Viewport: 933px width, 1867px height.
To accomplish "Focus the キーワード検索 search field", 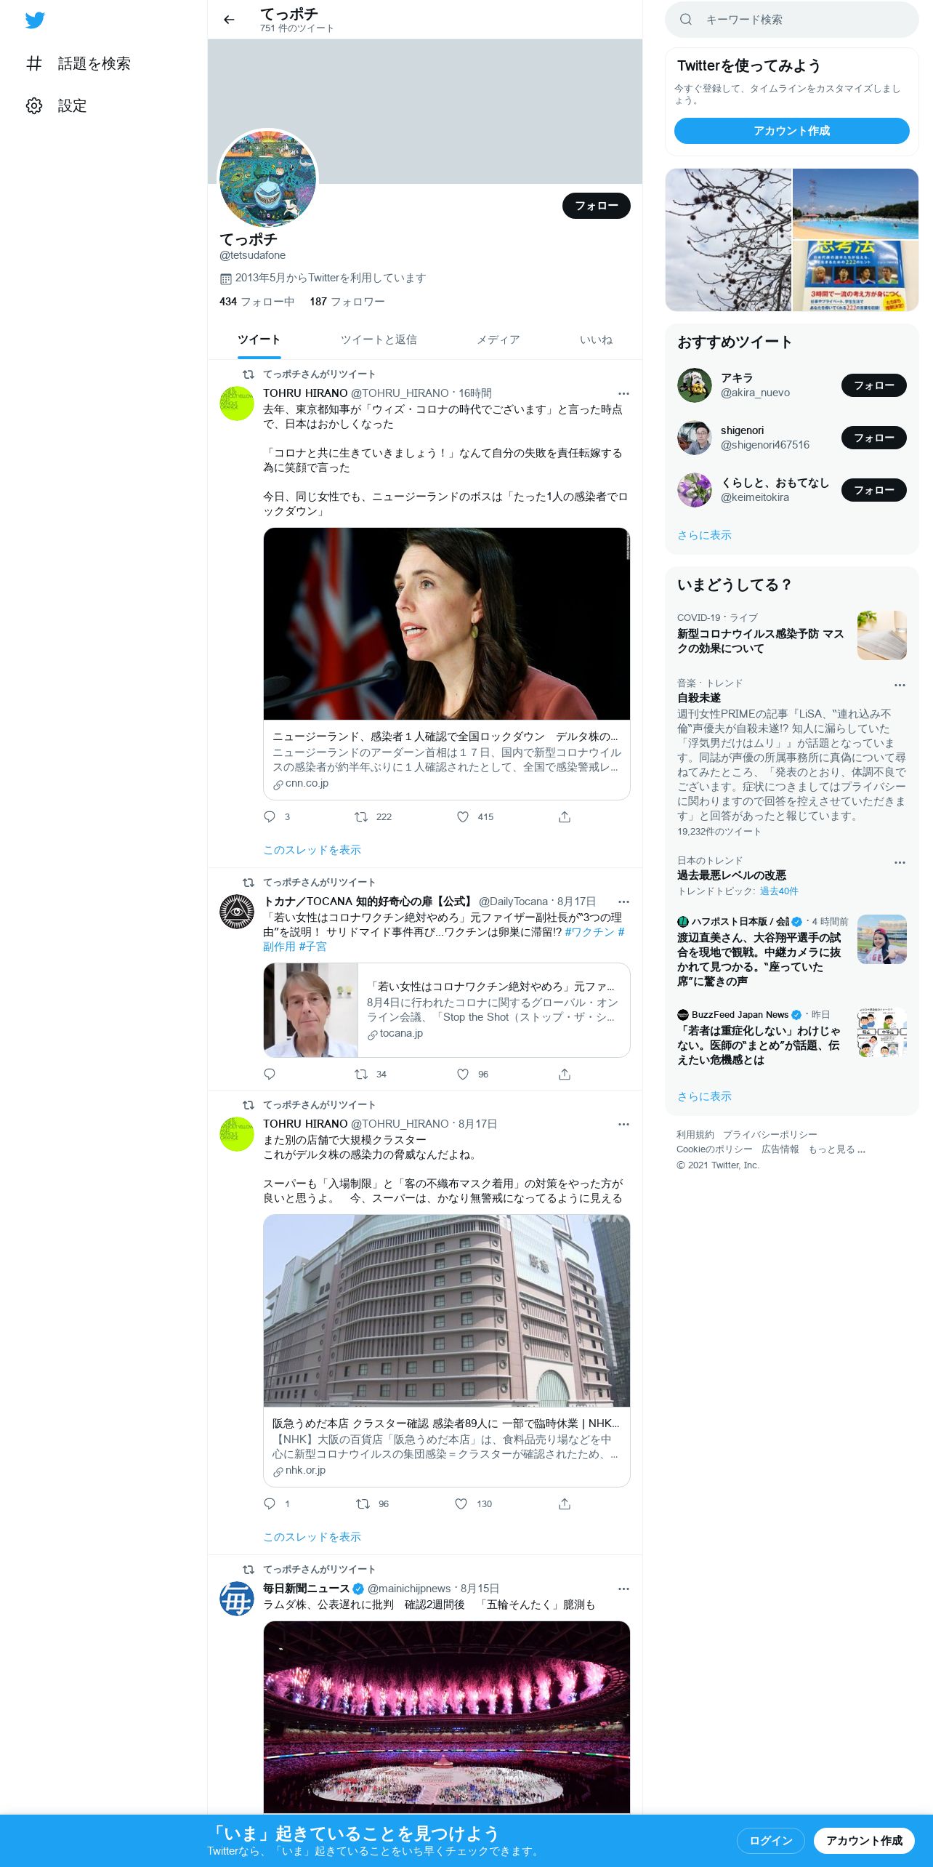I will click(x=792, y=20).
